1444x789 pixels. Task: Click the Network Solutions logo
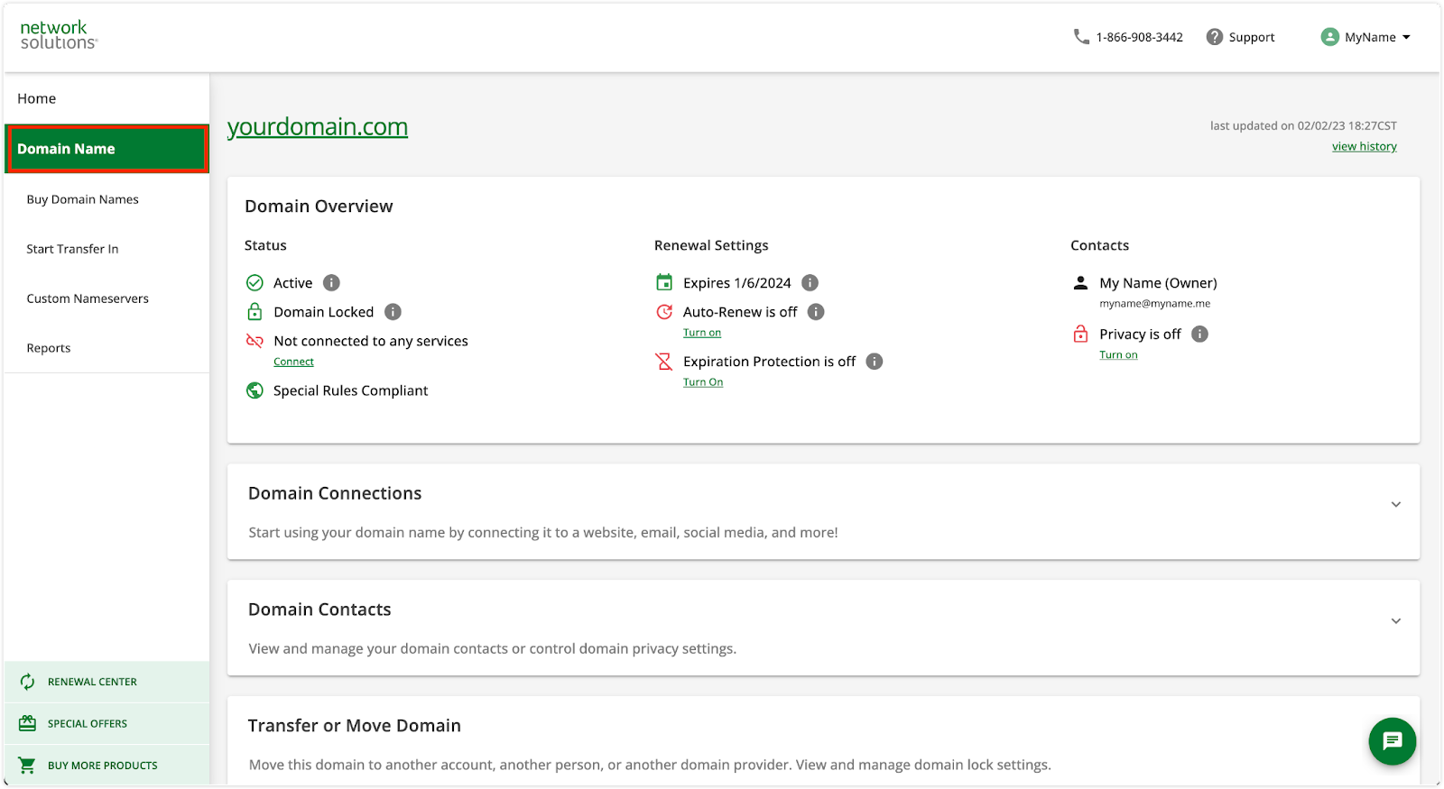(x=59, y=35)
